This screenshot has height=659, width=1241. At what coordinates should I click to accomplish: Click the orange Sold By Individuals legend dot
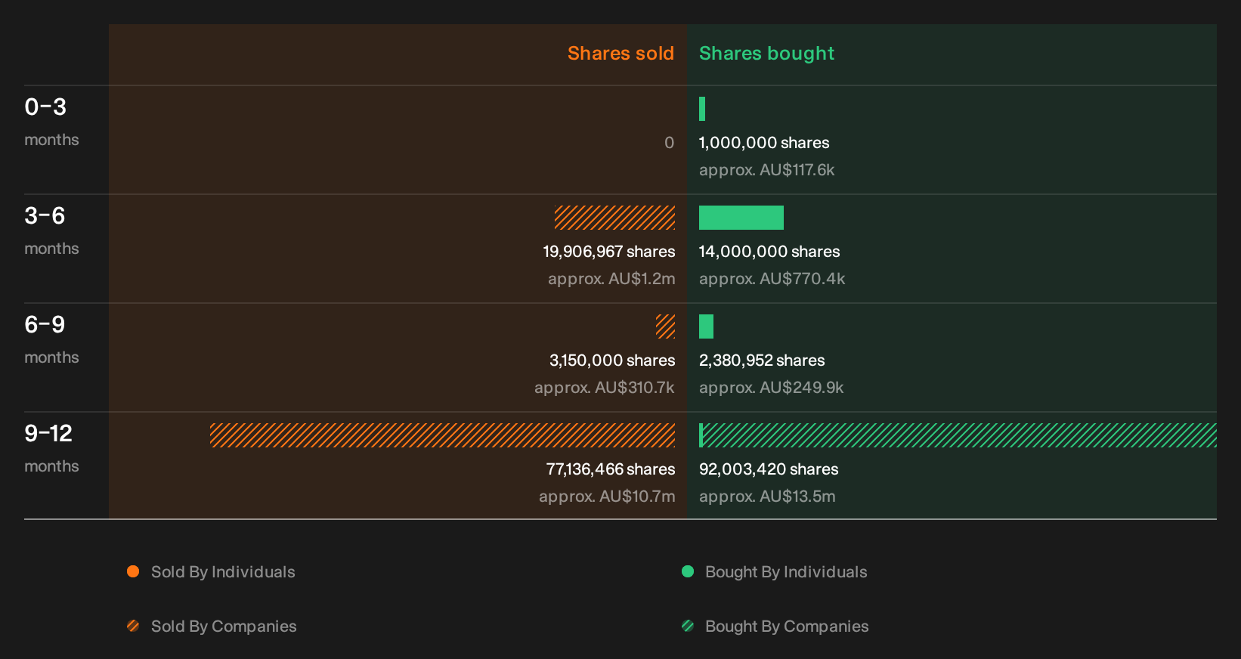(x=133, y=571)
